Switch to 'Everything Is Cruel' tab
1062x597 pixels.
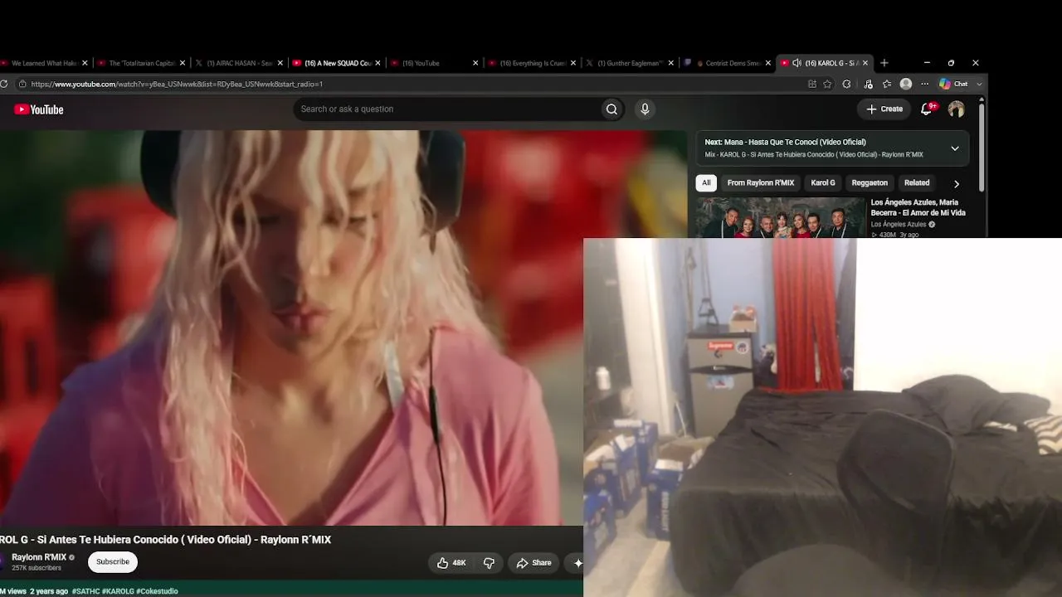pos(533,63)
